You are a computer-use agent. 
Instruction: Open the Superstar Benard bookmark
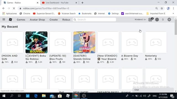click(44, 13)
